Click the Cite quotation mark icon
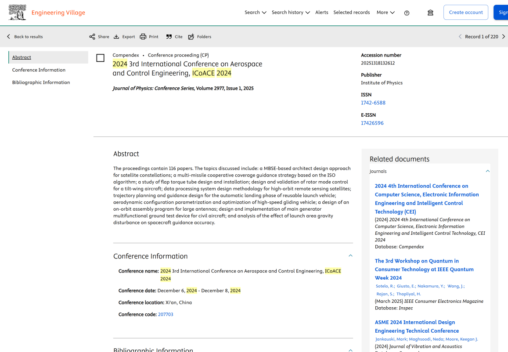This screenshot has height=352, width=508. pos(169,36)
